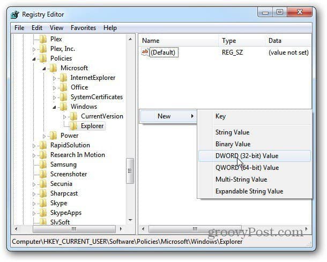Choose String Value in submenu
The height and width of the screenshot is (262, 327).
pos(254,132)
